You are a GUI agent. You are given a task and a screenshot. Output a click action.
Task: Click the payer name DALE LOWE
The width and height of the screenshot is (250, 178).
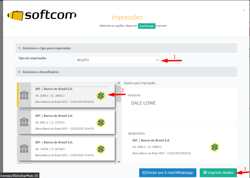tap(143, 103)
